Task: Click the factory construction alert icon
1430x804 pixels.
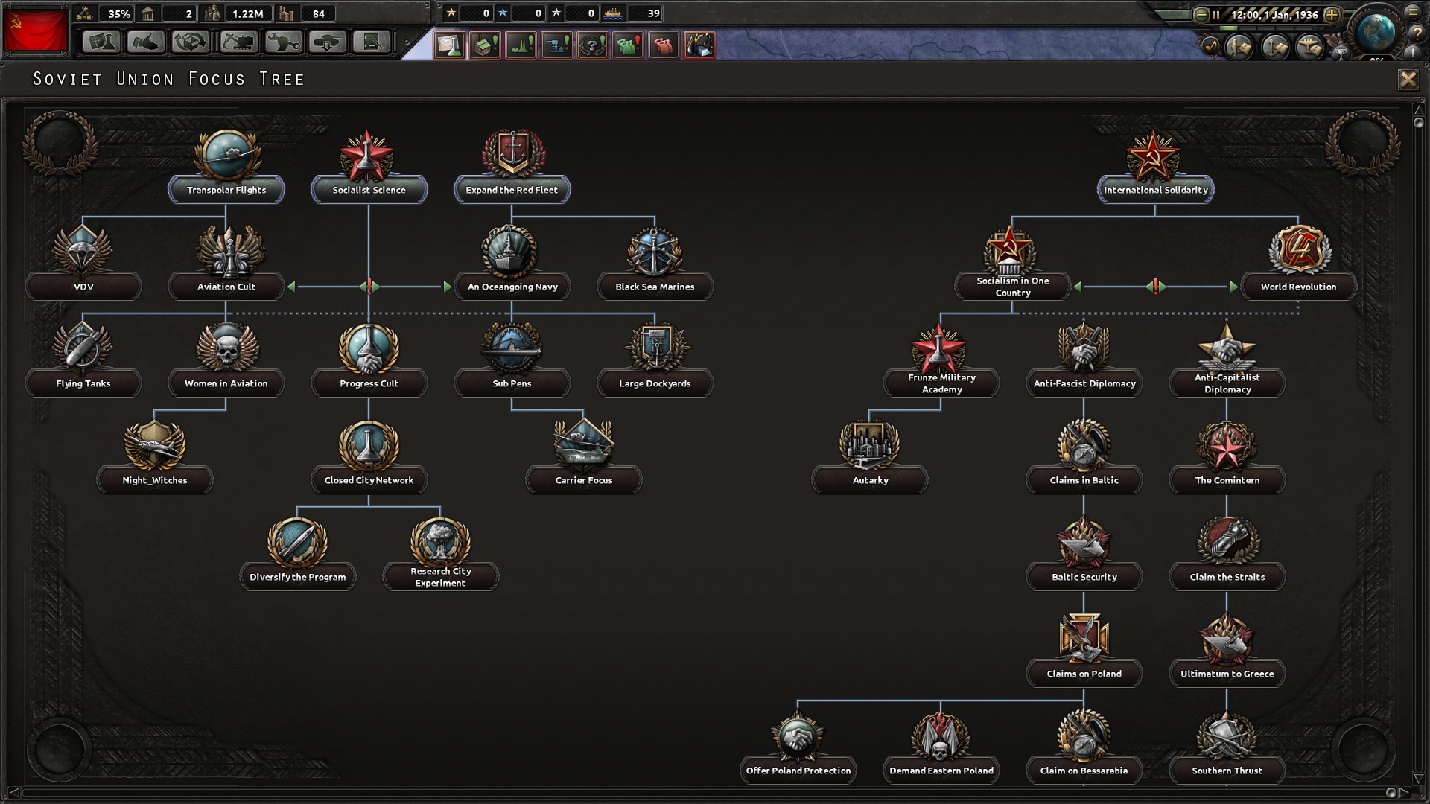Action: [x=485, y=45]
